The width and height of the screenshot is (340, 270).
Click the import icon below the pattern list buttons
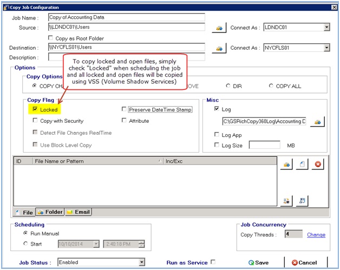(x=287, y=201)
